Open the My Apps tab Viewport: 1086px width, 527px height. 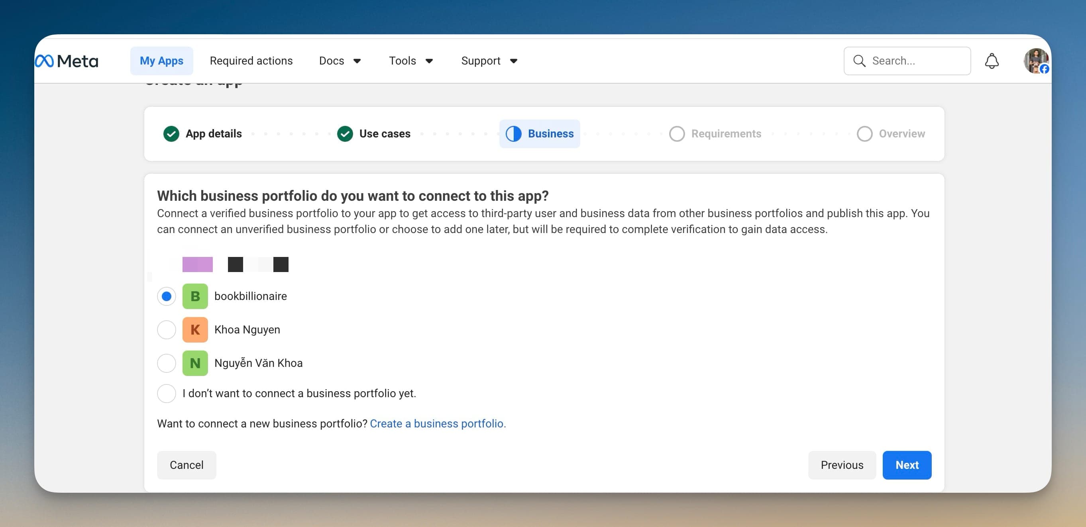coord(161,61)
